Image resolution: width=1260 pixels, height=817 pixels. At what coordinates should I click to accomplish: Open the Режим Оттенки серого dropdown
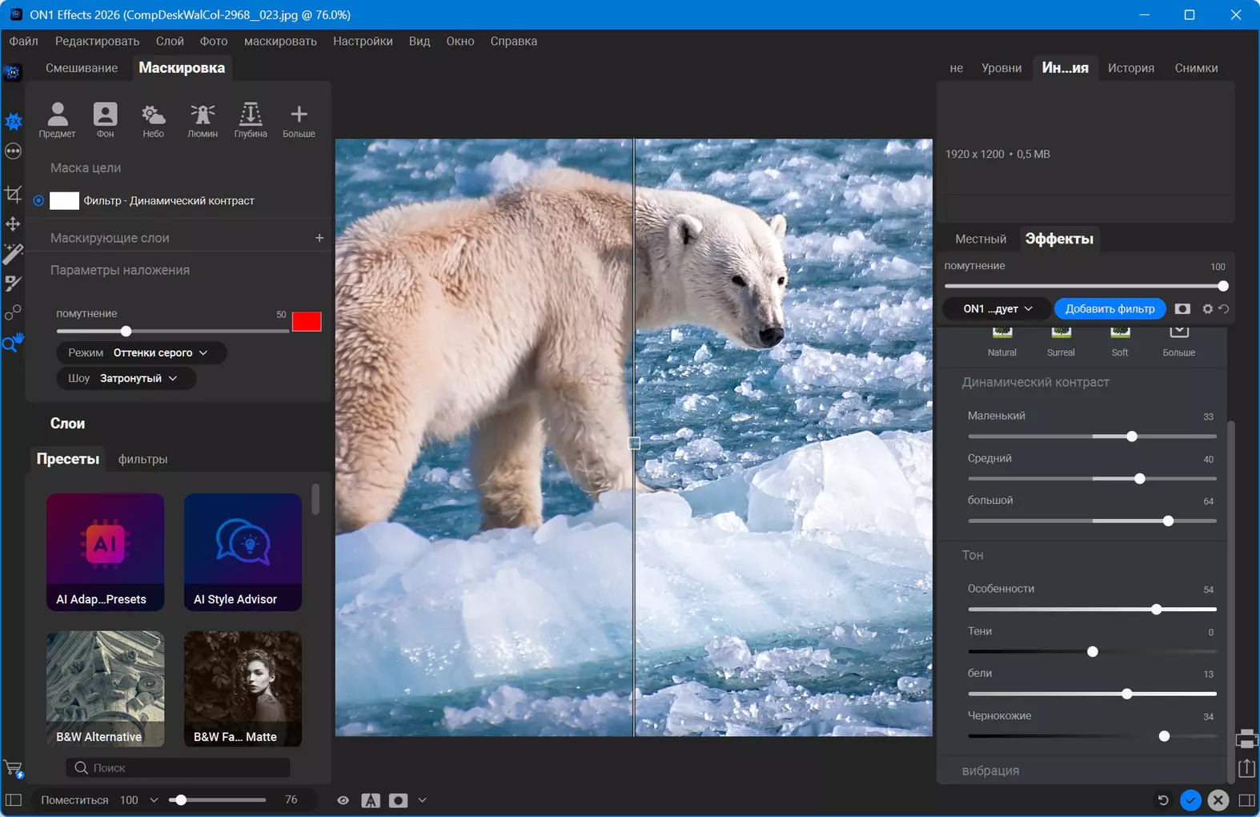pos(142,352)
